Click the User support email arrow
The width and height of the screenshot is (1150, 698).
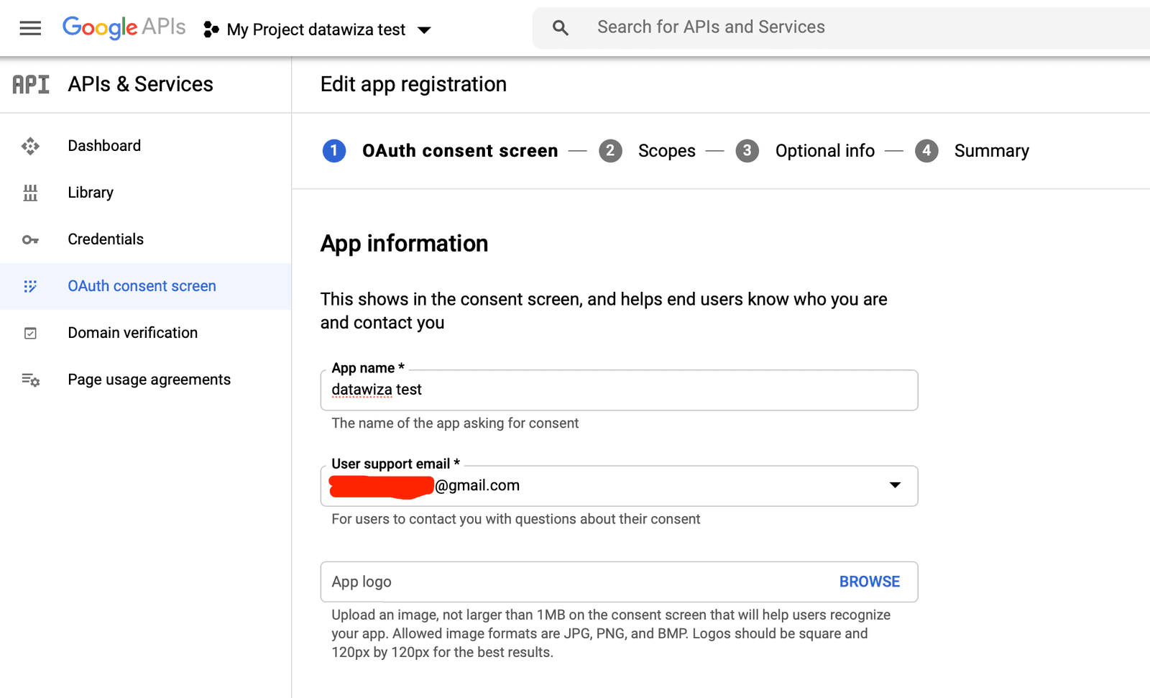tap(895, 485)
